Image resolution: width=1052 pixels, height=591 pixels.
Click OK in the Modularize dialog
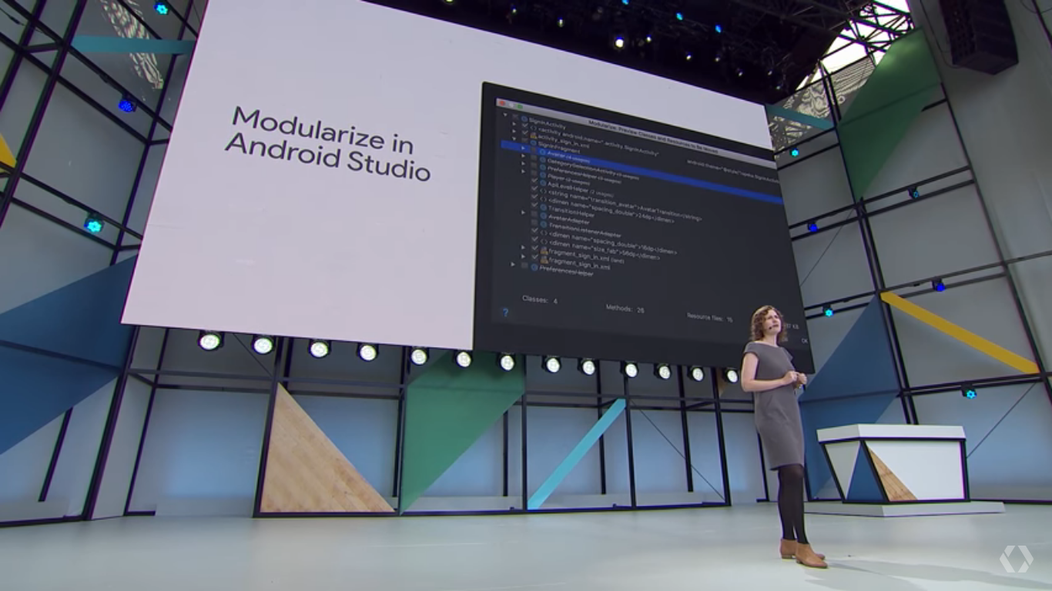tap(805, 339)
